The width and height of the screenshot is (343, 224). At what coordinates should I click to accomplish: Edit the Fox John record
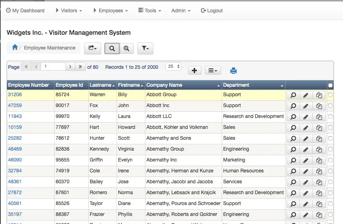pyautogui.click(x=306, y=106)
